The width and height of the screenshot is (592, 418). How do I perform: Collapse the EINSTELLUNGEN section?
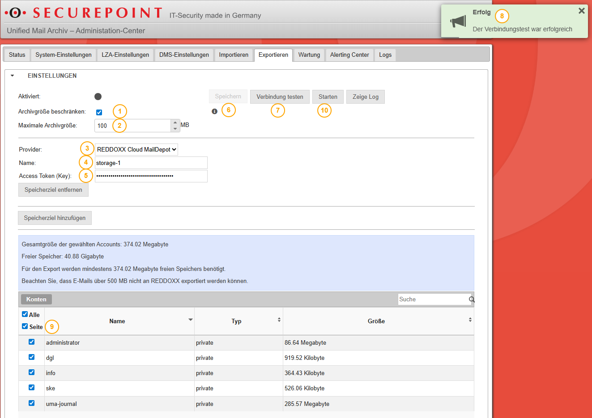point(13,76)
